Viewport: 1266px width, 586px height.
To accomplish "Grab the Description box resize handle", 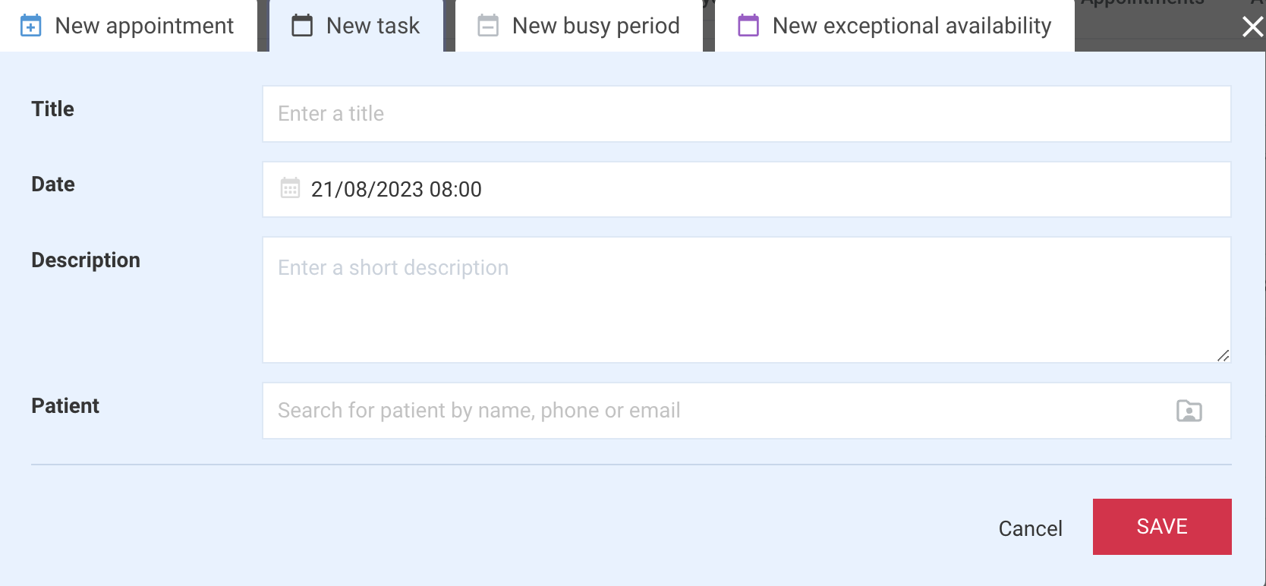I will (x=1223, y=355).
